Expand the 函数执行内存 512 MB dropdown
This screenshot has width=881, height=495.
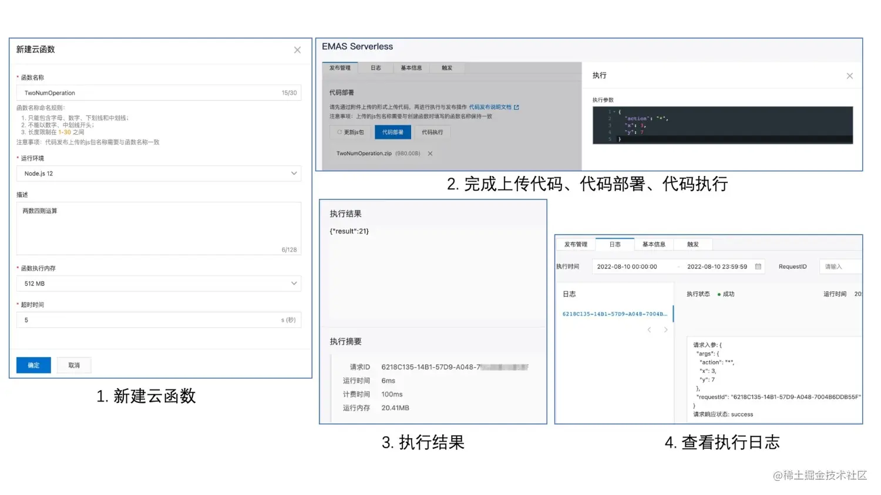click(x=159, y=283)
